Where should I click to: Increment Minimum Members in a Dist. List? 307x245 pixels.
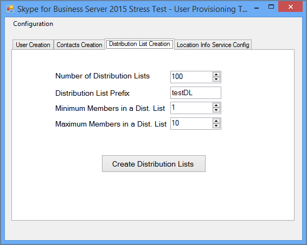[x=216, y=105]
